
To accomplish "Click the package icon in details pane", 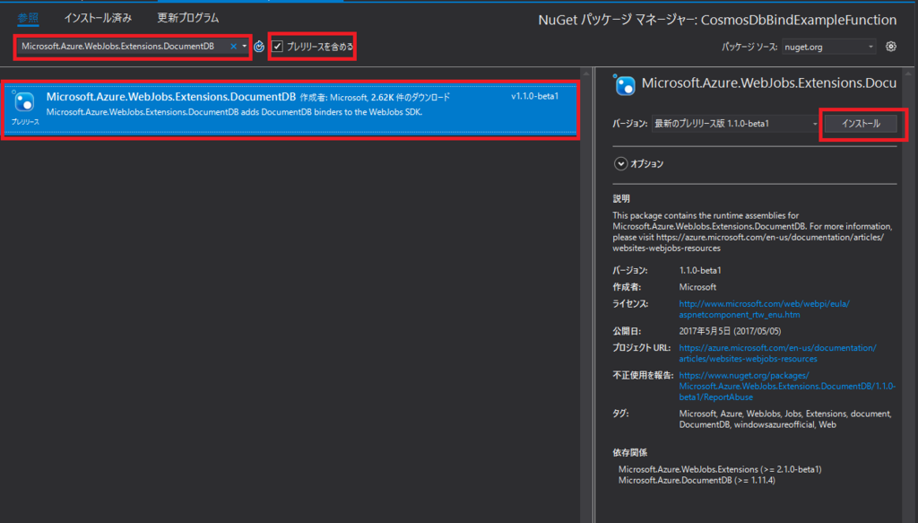I will 624,85.
